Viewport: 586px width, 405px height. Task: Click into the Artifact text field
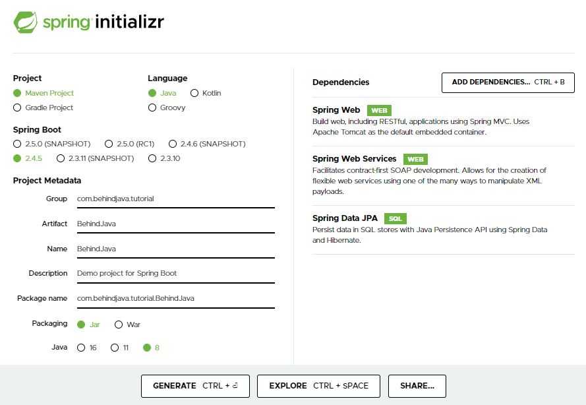175,224
